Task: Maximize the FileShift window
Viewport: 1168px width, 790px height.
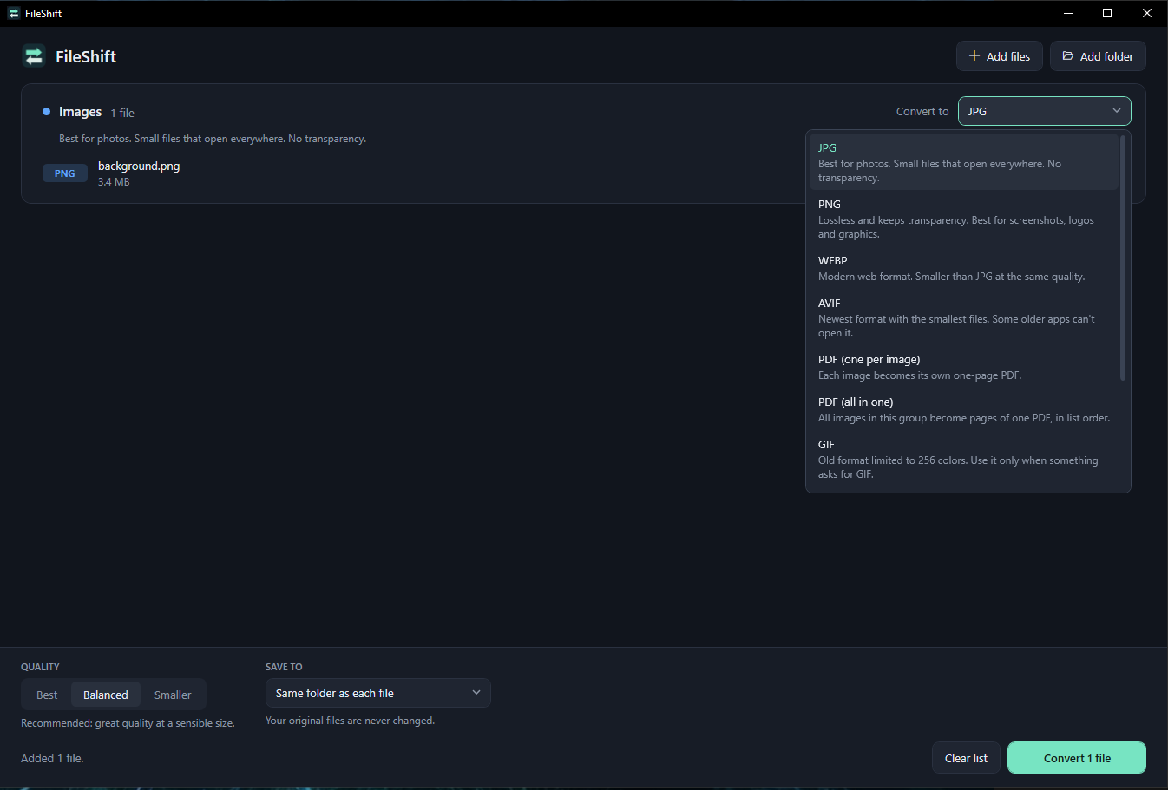Action: click(x=1107, y=13)
